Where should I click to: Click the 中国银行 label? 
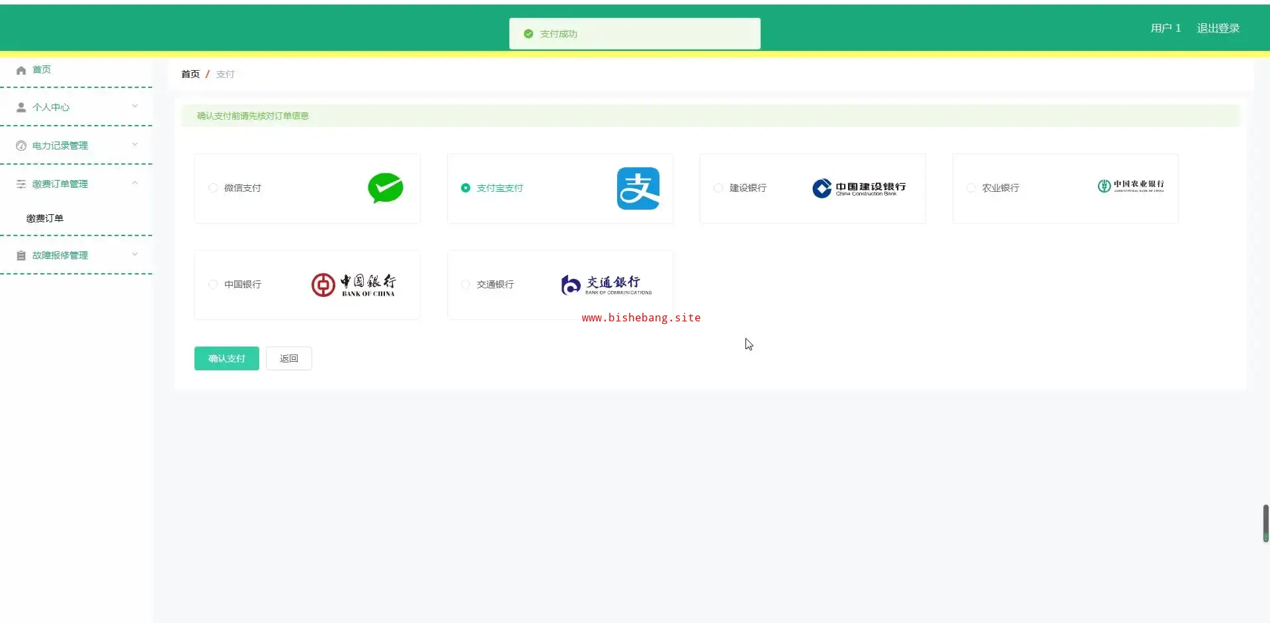pos(243,284)
